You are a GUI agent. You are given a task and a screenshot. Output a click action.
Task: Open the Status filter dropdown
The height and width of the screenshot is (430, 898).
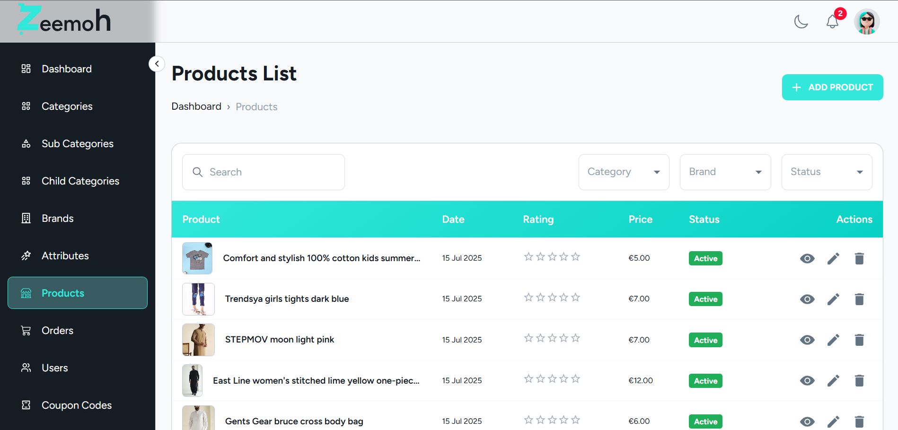pos(827,172)
